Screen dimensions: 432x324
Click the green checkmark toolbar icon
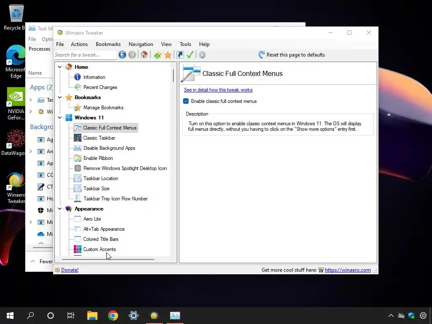pyautogui.click(x=190, y=55)
